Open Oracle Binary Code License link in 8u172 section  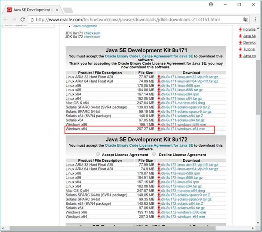(x=149, y=145)
